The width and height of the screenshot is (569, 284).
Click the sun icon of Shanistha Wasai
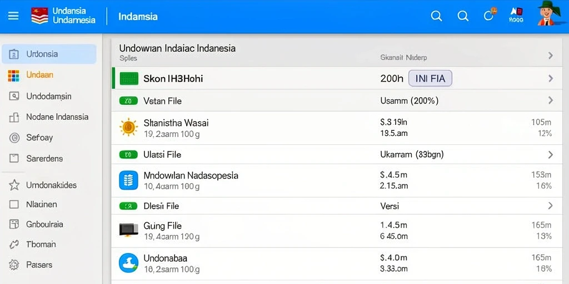click(128, 128)
